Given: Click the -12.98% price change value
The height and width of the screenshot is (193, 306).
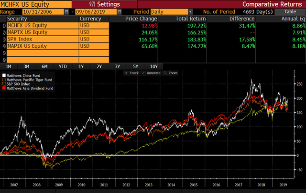Looking at the screenshot, I should coord(148,26).
